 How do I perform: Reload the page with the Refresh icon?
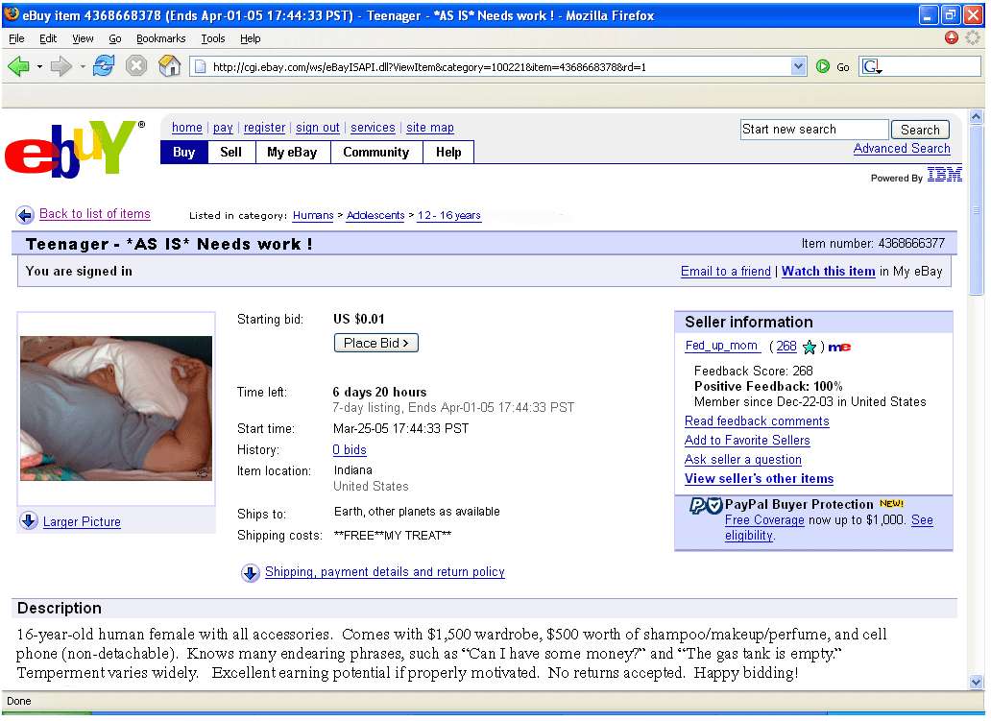pyautogui.click(x=104, y=65)
